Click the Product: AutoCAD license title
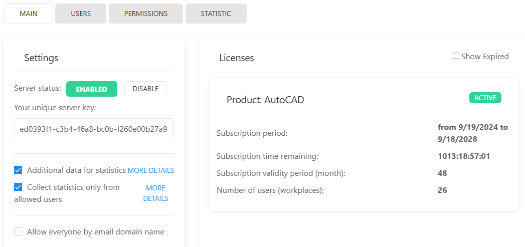 [265, 100]
